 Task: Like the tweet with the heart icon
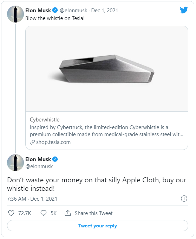click(11, 213)
